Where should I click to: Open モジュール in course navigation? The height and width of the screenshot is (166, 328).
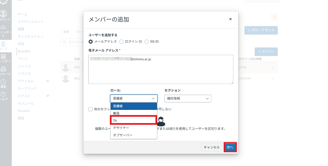pos(26,103)
